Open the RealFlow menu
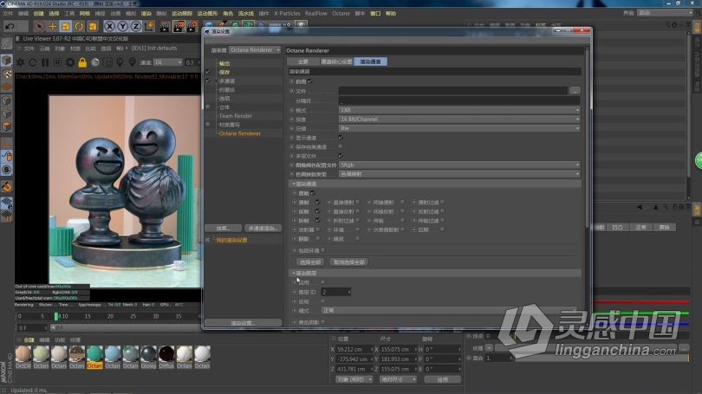 pyautogui.click(x=316, y=13)
